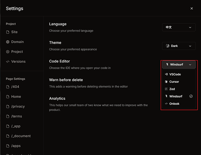Click the Site page icon in sidebar
Image resolution: width=201 pixels, height=155 pixels.
pyautogui.click(x=8, y=32)
